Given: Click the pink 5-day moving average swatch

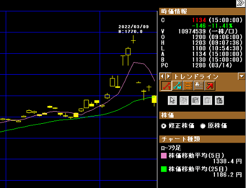Looking at the screenshot, I should (x=164, y=156).
